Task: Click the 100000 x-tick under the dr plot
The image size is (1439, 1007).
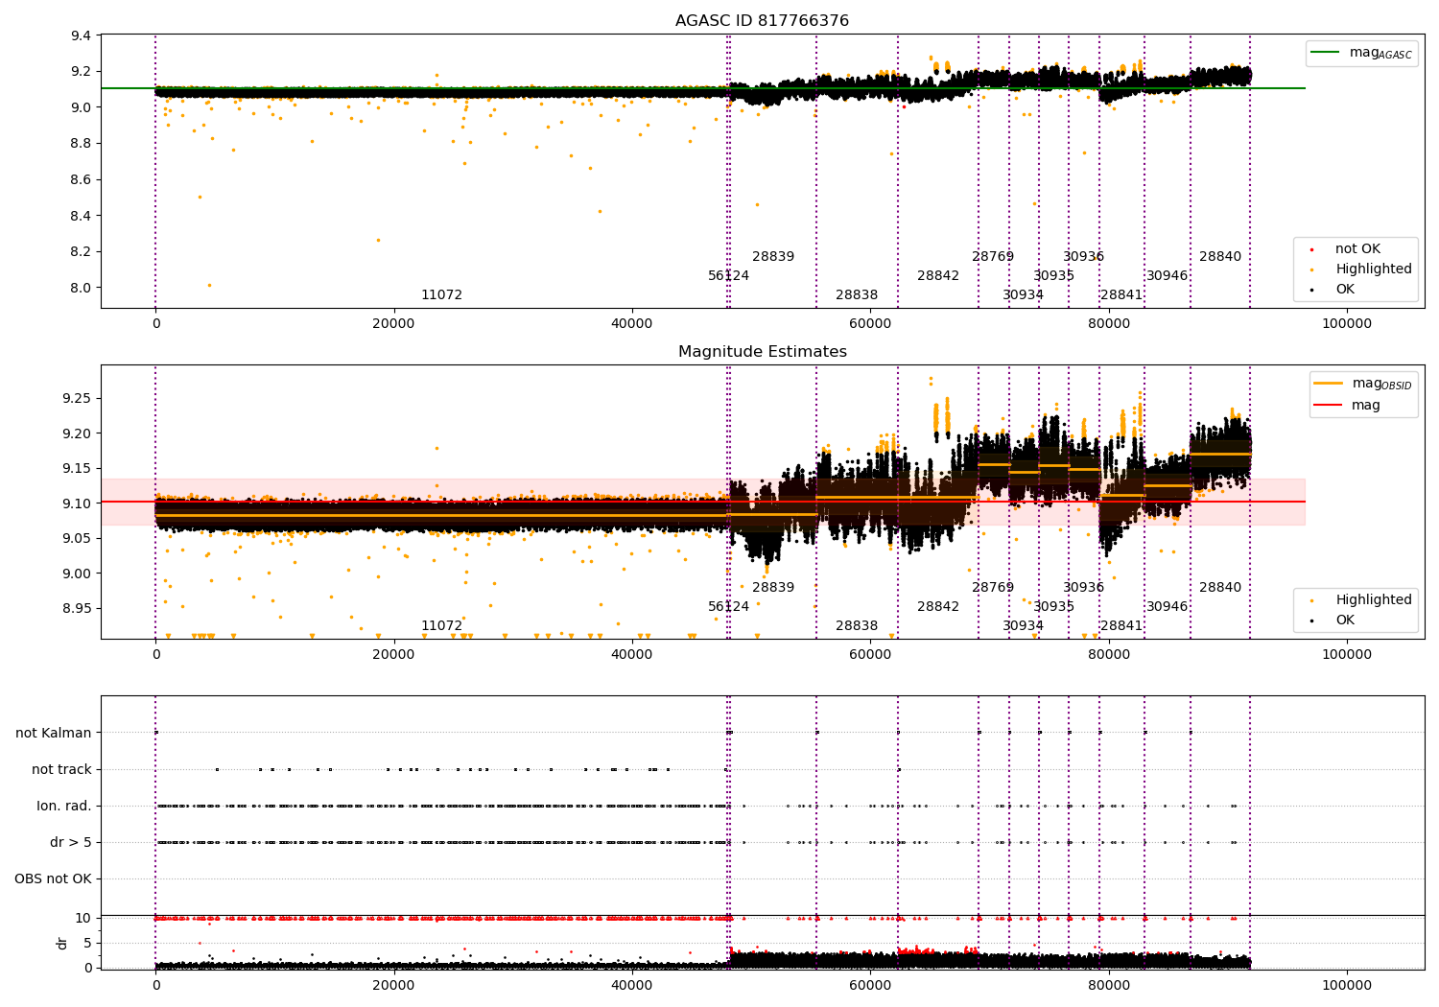Action: [1347, 985]
